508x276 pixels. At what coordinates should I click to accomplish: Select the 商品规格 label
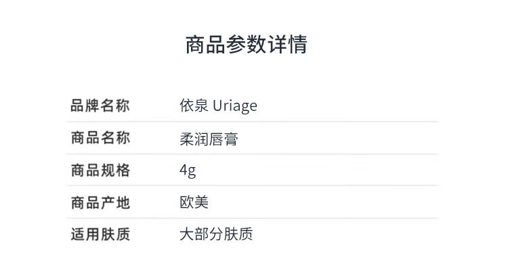pos(100,170)
